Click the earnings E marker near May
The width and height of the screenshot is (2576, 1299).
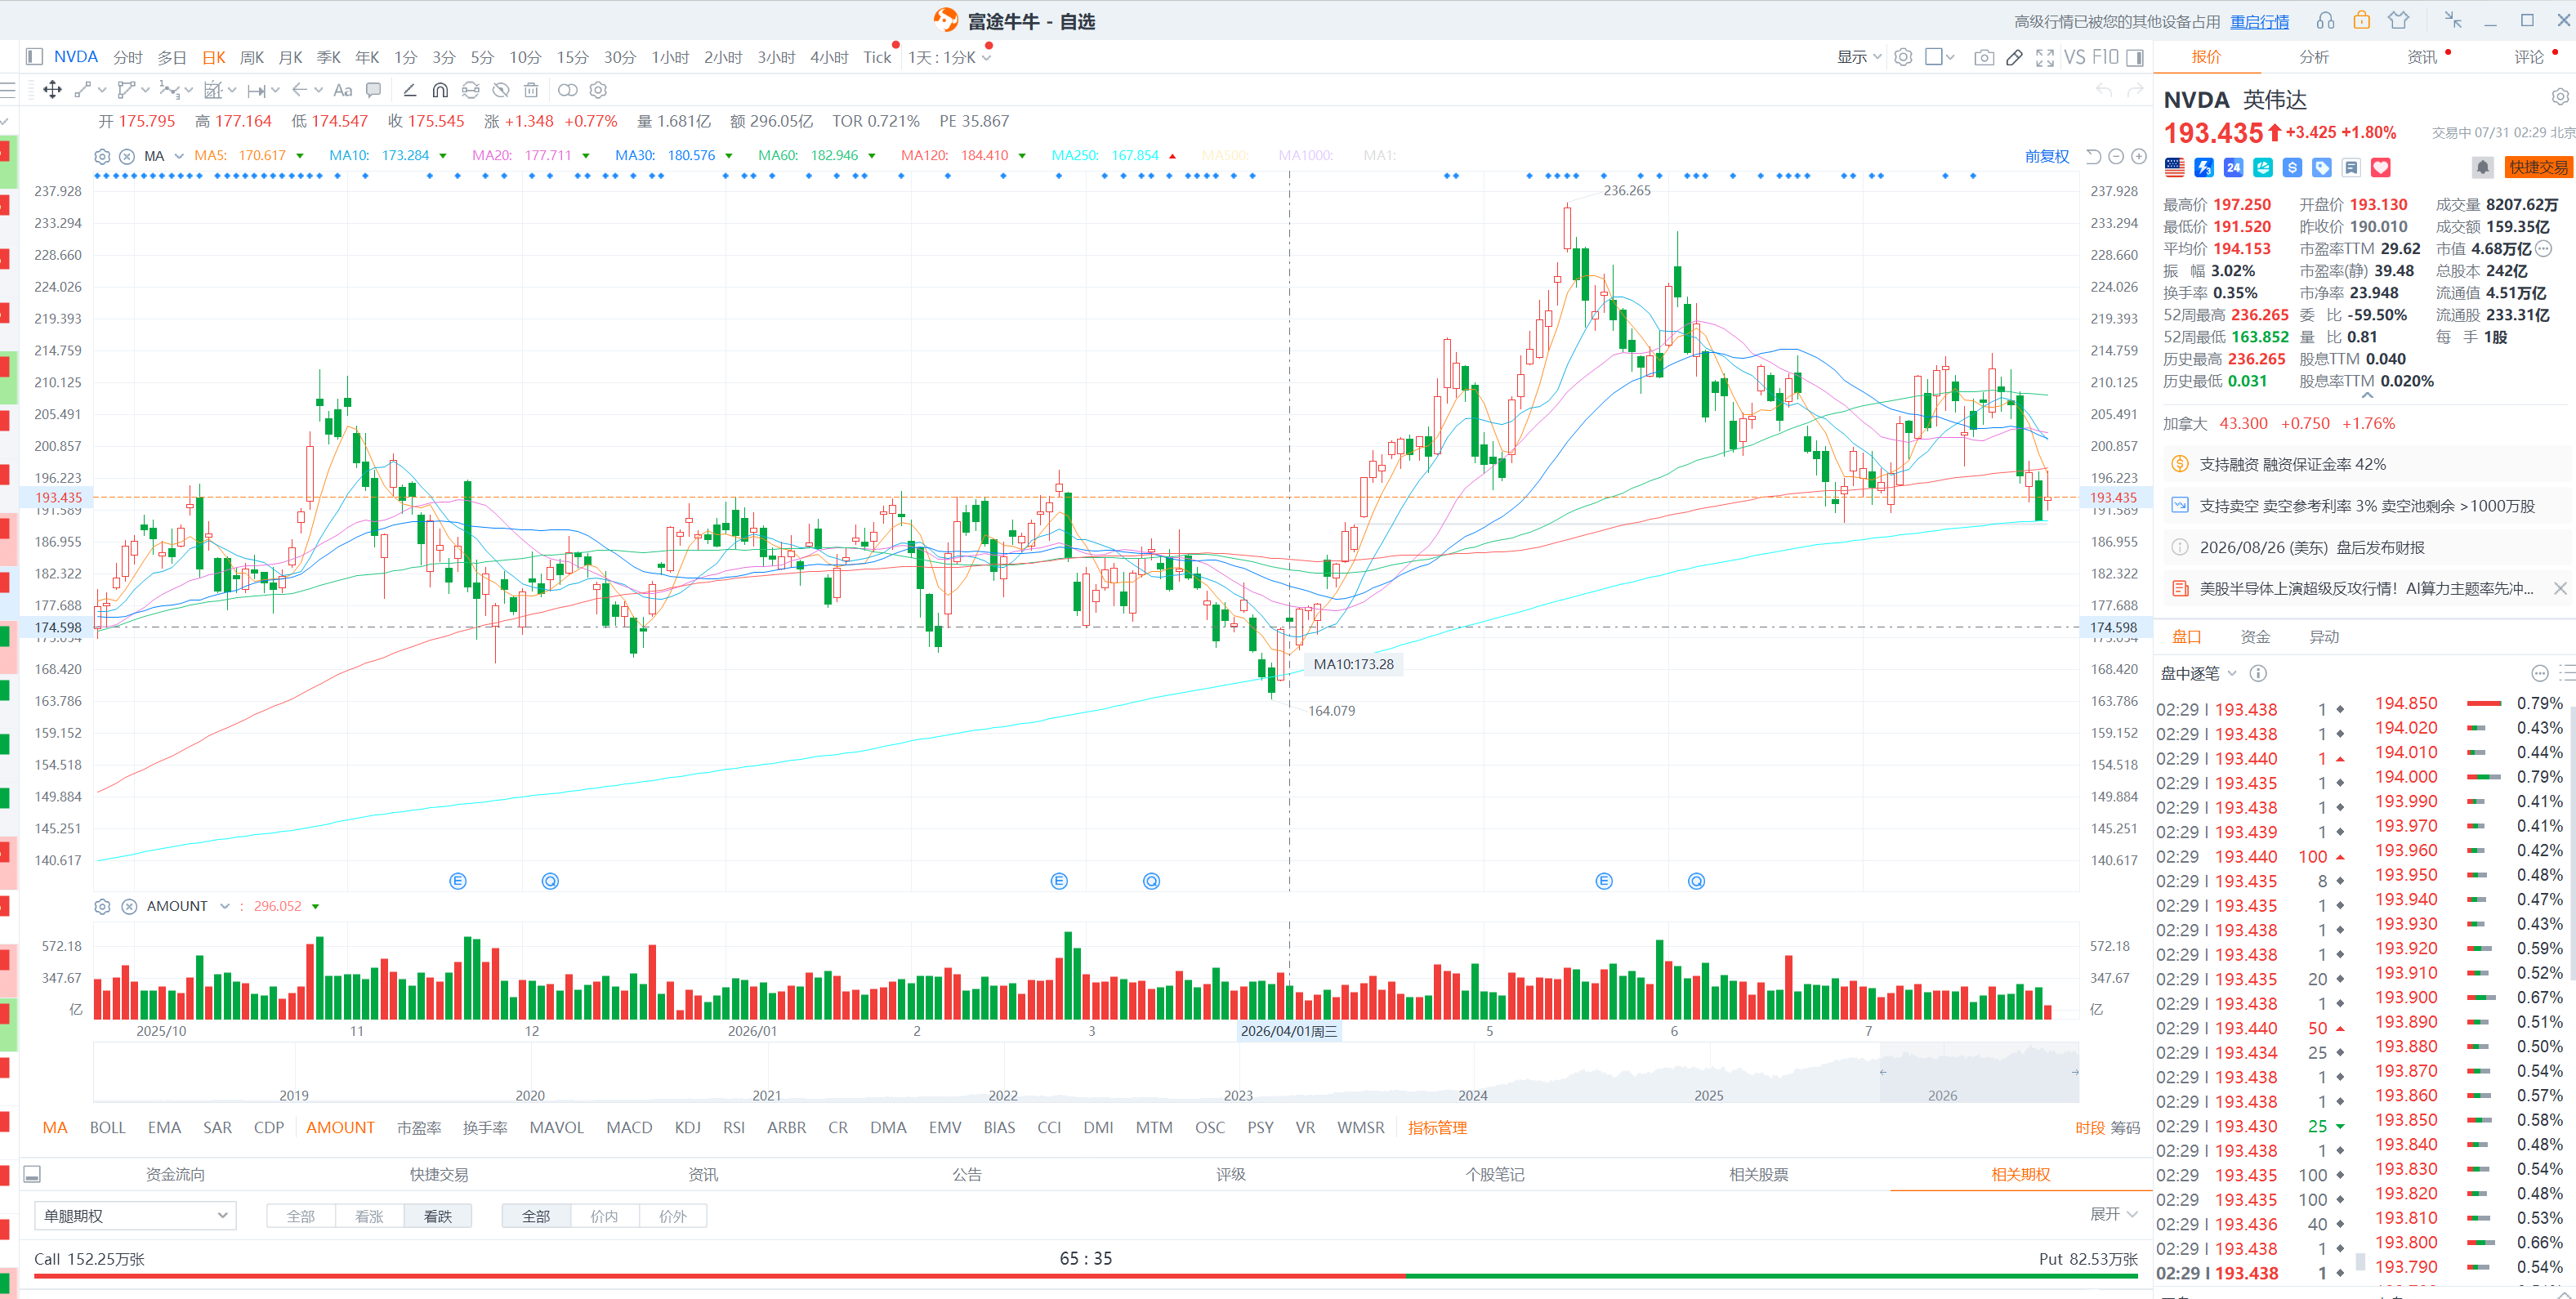1604,881
